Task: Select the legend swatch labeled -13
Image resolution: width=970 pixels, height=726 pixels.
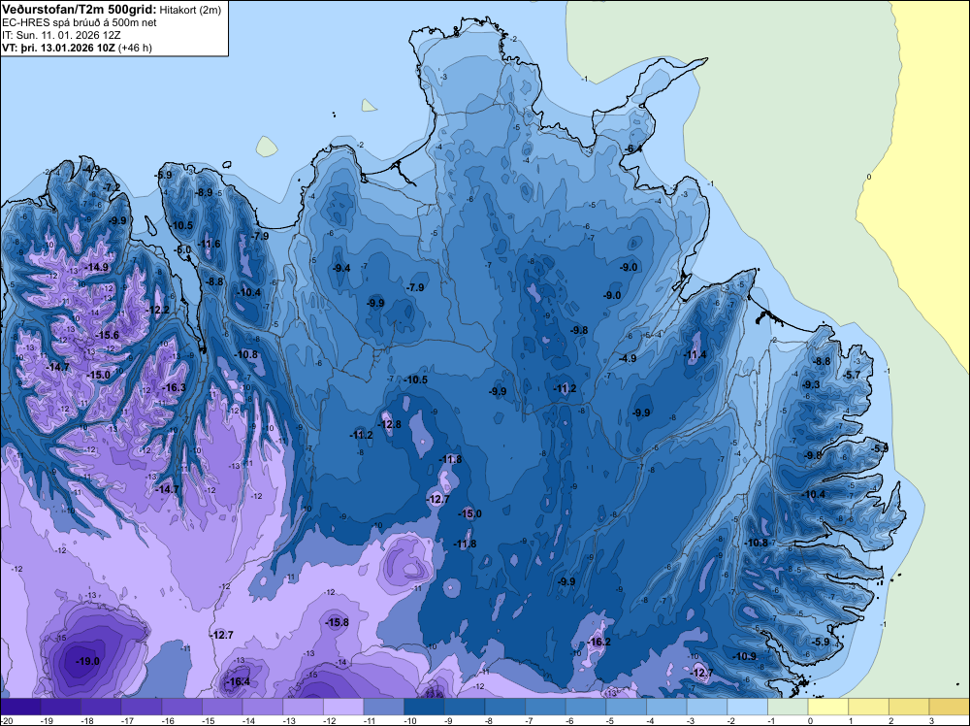Action: 303,707
